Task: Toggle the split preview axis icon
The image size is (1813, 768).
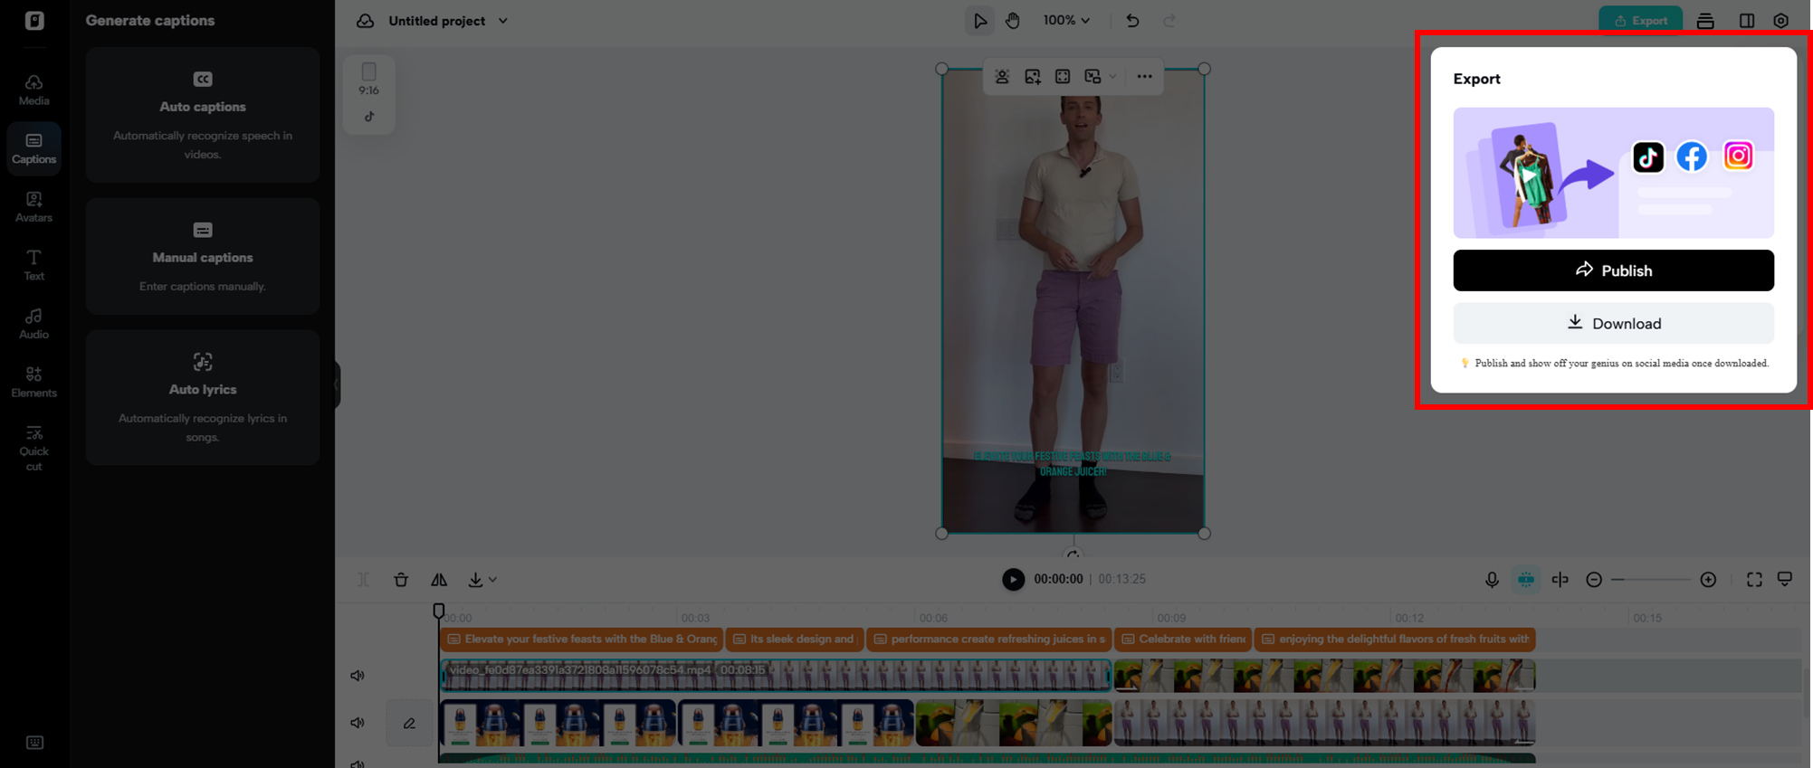Action: (1560, 580)
